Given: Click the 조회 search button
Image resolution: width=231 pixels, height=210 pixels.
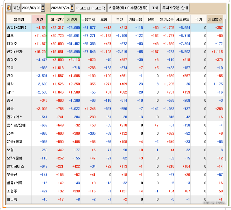Looking at the screenshot, I should (155, 8).
